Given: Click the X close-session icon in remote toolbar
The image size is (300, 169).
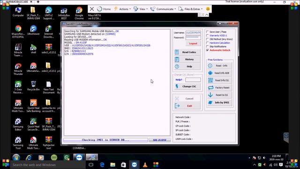Looking at the screenshot, I should point(92,9).
